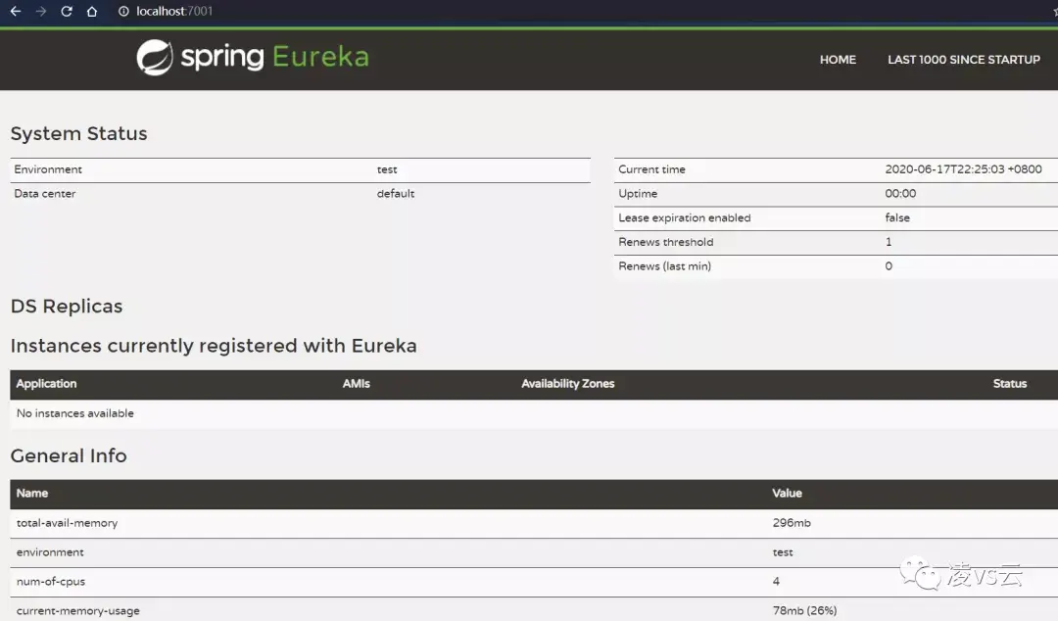Select the num-of-cpus row name
Image resolution: width=1058 pixels, height=621 pixels.
click(51, 582)
